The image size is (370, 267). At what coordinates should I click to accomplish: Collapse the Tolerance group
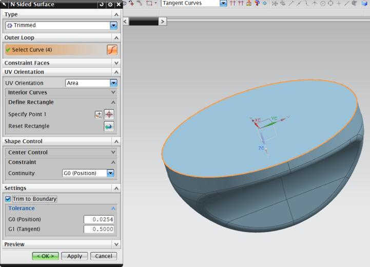[x=113, y=208]
